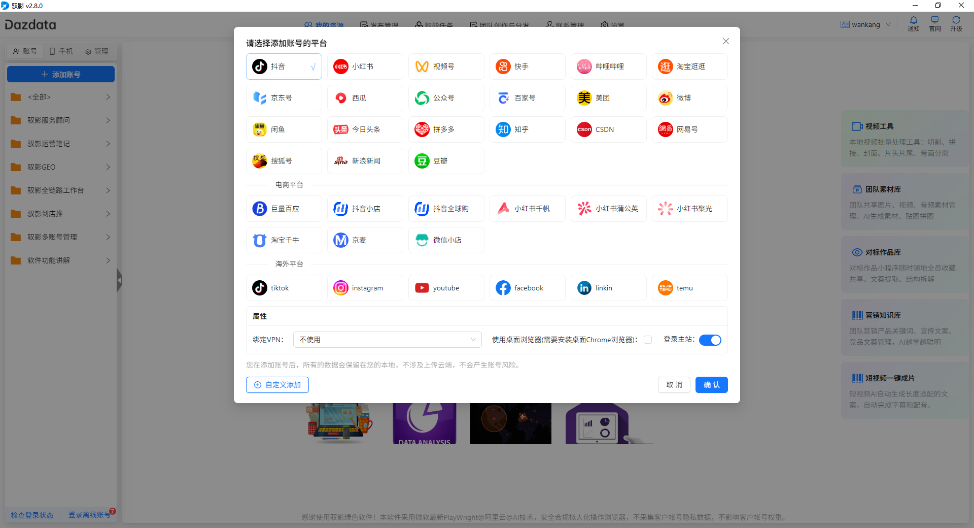
Task: Expand the 驭影全链路工作台 folder
Action: tap(61, 190)
